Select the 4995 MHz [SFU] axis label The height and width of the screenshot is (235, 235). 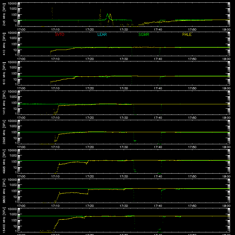point(4,161)
